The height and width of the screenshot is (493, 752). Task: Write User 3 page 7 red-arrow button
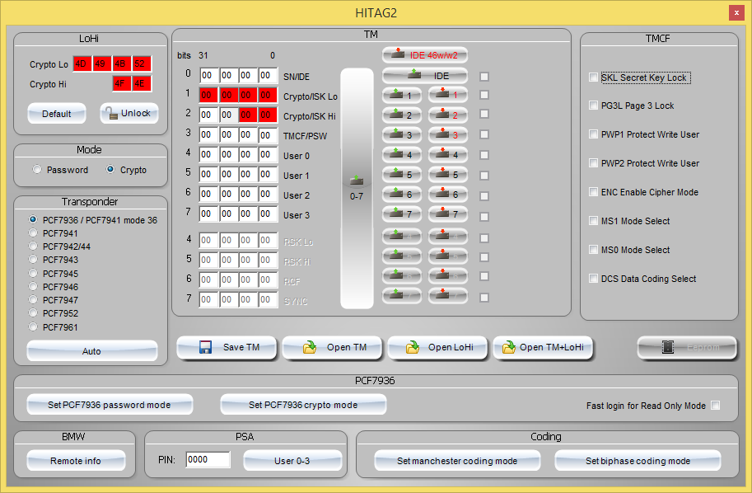point(448,214)
